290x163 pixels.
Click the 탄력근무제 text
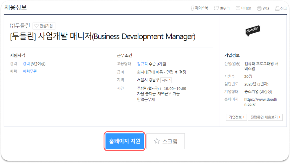tap(146, 100)
